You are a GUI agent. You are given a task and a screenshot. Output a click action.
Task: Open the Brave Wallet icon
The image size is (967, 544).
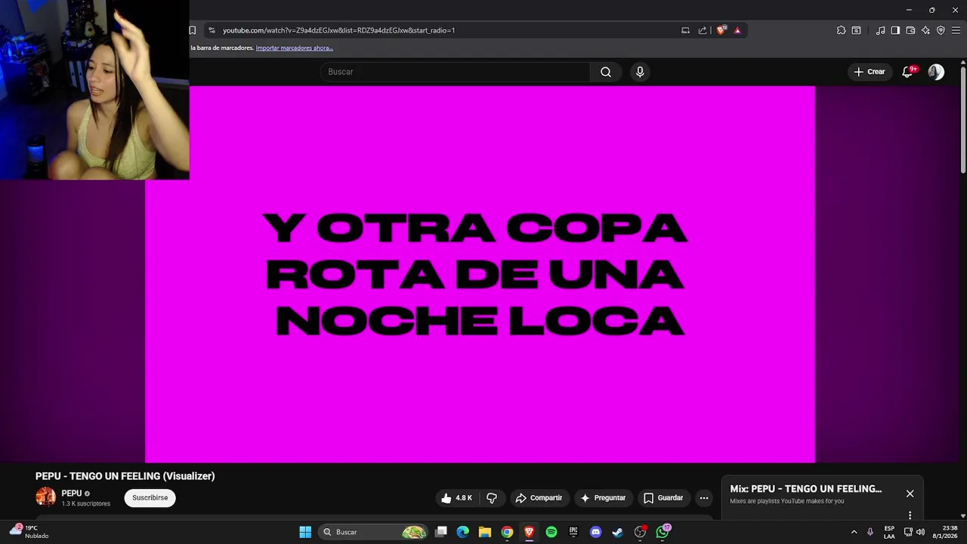tap(910, 30)
